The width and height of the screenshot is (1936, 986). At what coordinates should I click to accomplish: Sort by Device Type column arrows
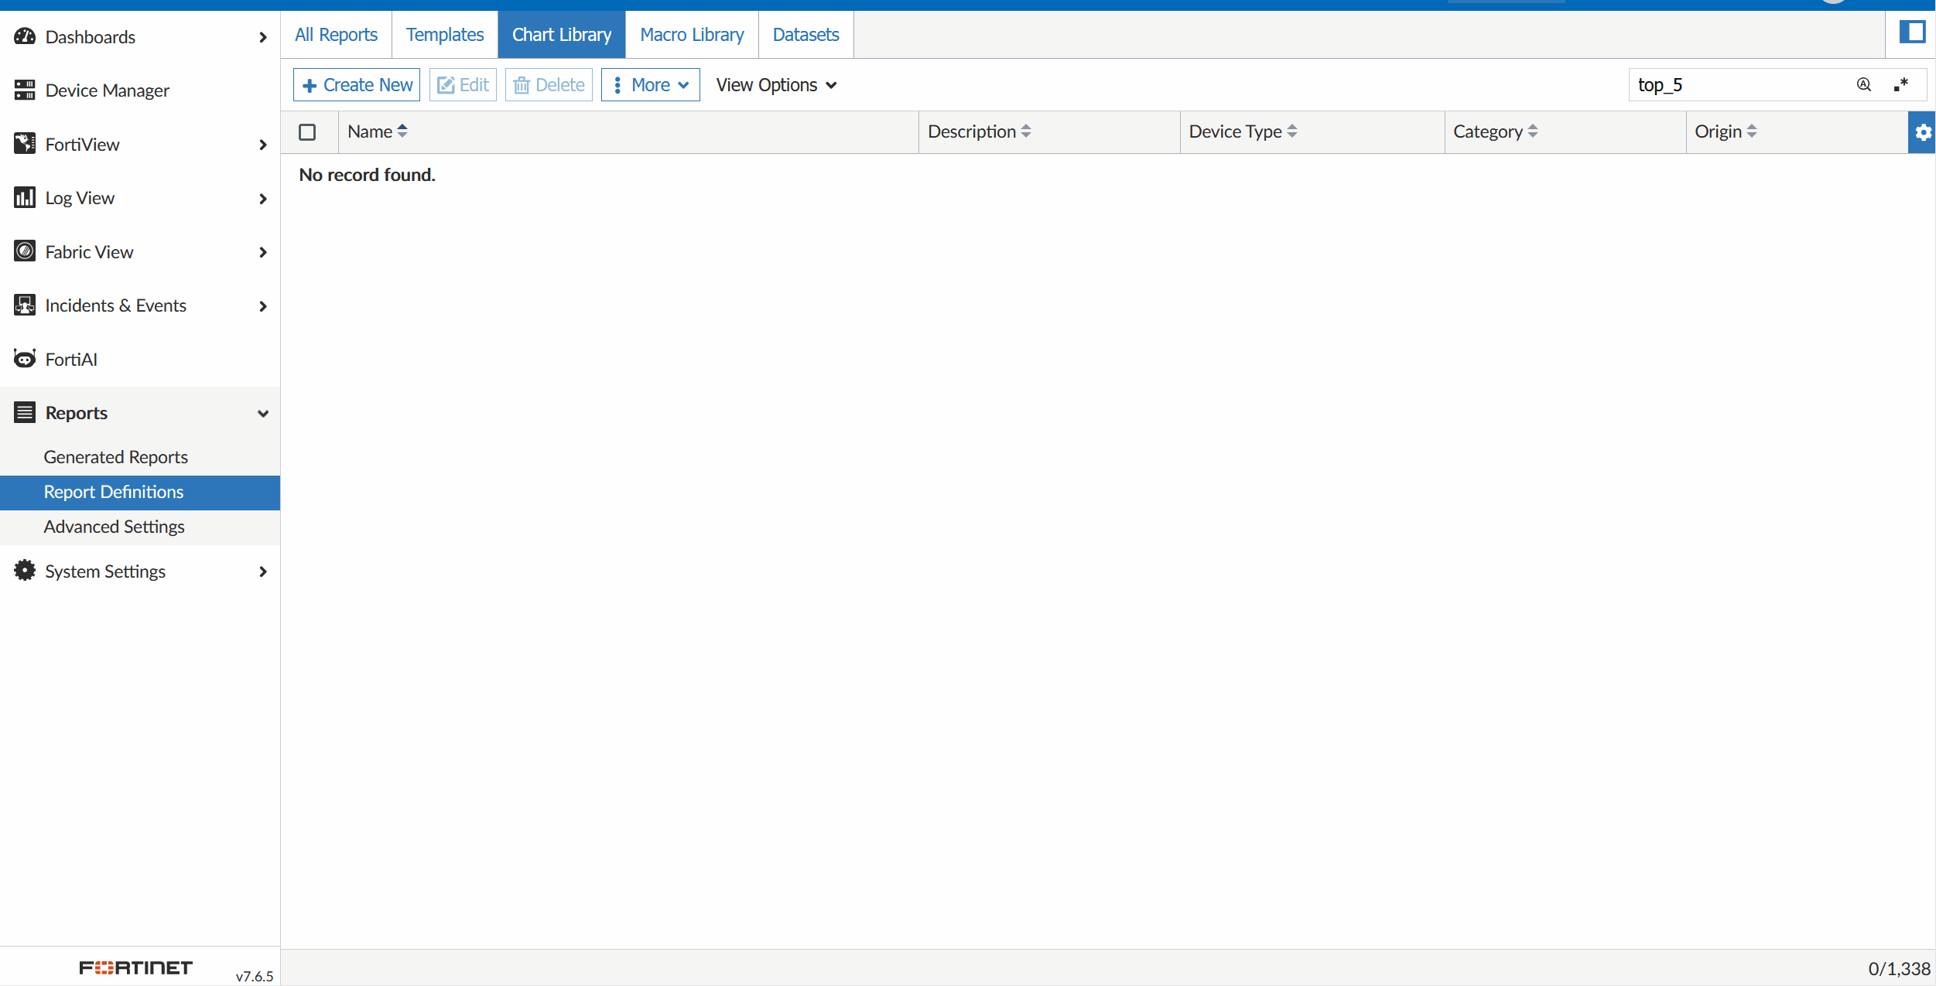[x=1292, y=131]
